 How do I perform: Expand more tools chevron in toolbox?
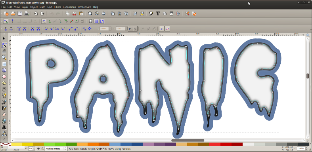tap(4, 139)
